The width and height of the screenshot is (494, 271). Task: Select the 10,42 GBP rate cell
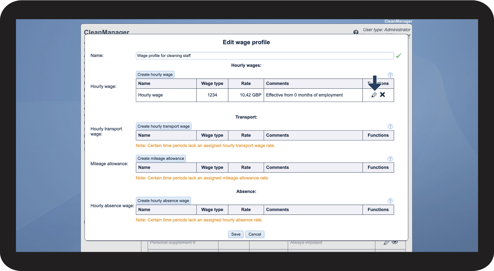[x=246, y=95]
